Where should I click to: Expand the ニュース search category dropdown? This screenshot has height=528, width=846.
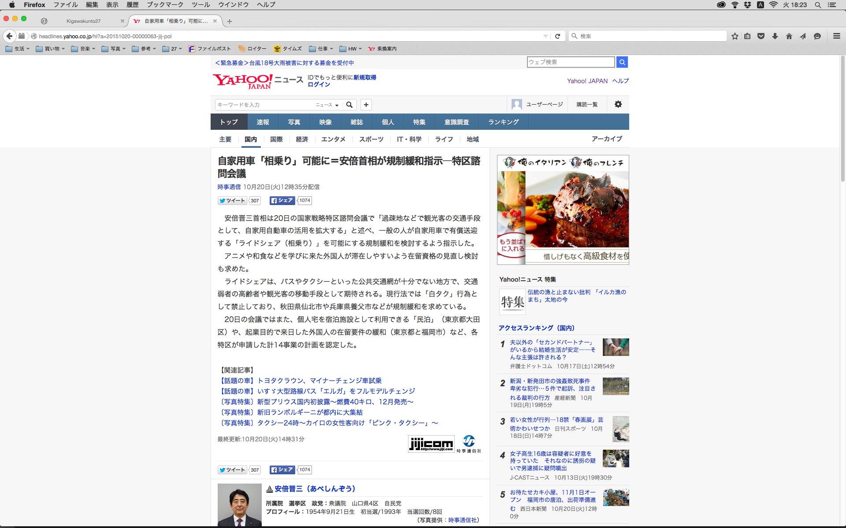pyautogui.click(x=327, y=105)
